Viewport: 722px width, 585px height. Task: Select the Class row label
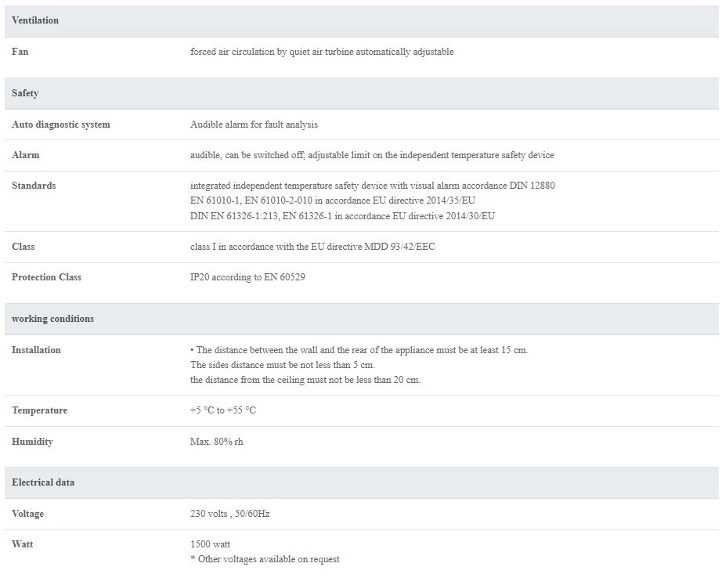[23, 247]
